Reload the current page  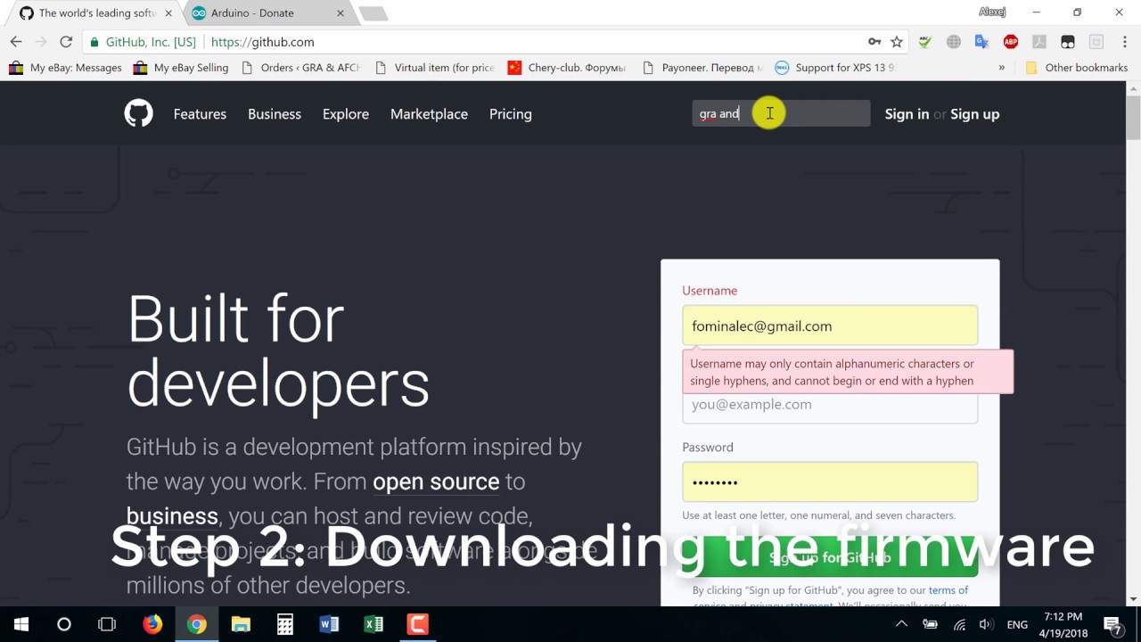(66, 42)
